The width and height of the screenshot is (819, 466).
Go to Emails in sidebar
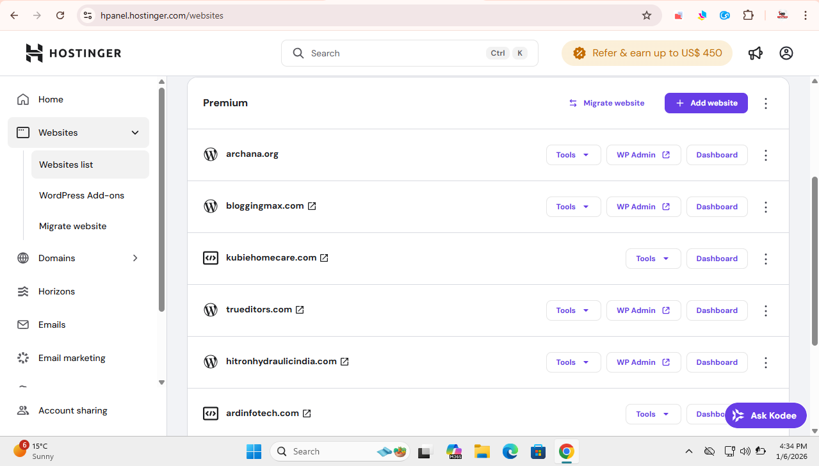point(52,325)
